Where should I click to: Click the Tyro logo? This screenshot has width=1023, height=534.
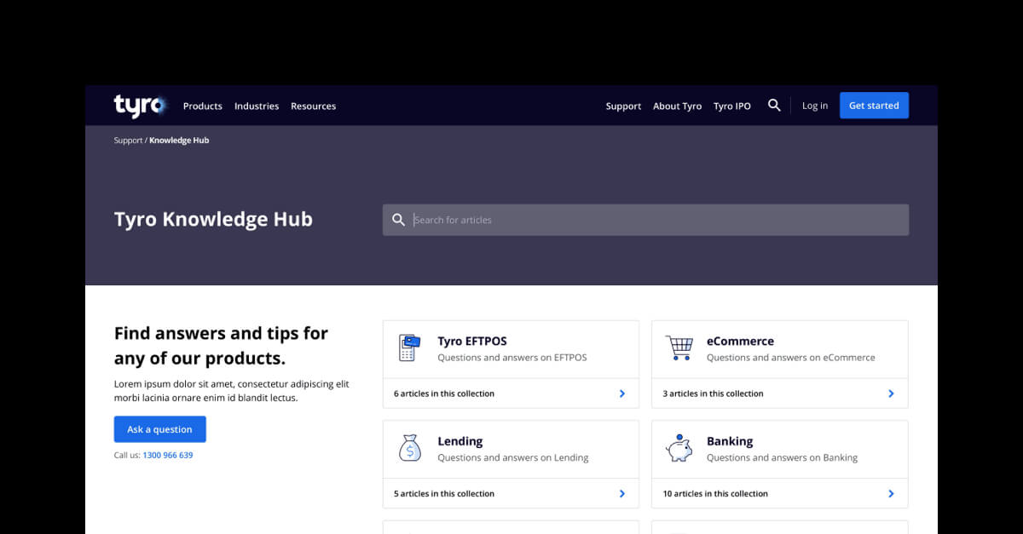140,106
